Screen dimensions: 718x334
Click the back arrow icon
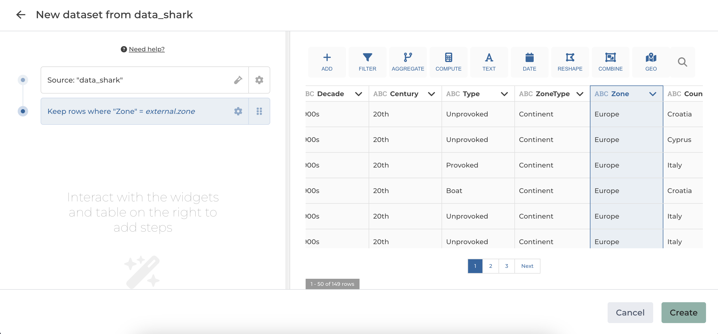pos(21,15)
